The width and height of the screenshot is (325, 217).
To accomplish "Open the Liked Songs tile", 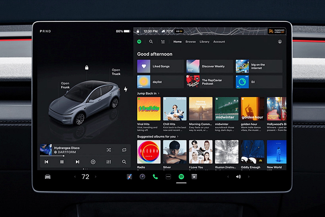I will [x=160, y=66].
